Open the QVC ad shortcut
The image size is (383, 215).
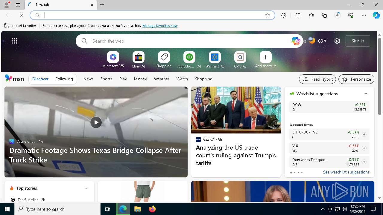240,59
